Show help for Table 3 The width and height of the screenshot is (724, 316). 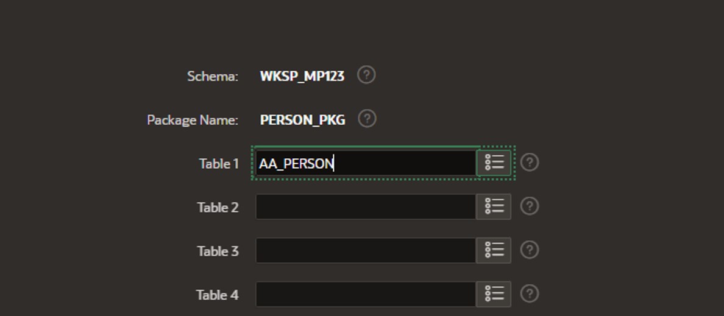(530, 250)
